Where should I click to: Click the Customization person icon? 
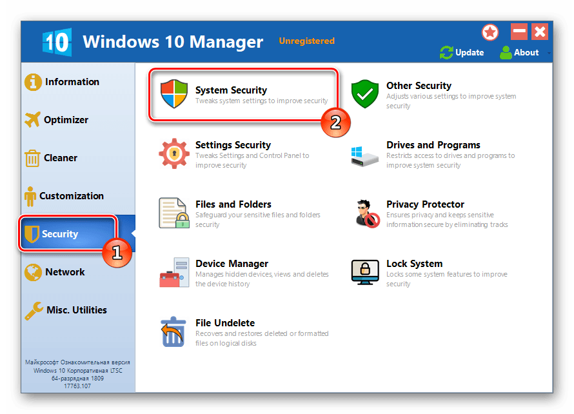[x=30, y=196]
